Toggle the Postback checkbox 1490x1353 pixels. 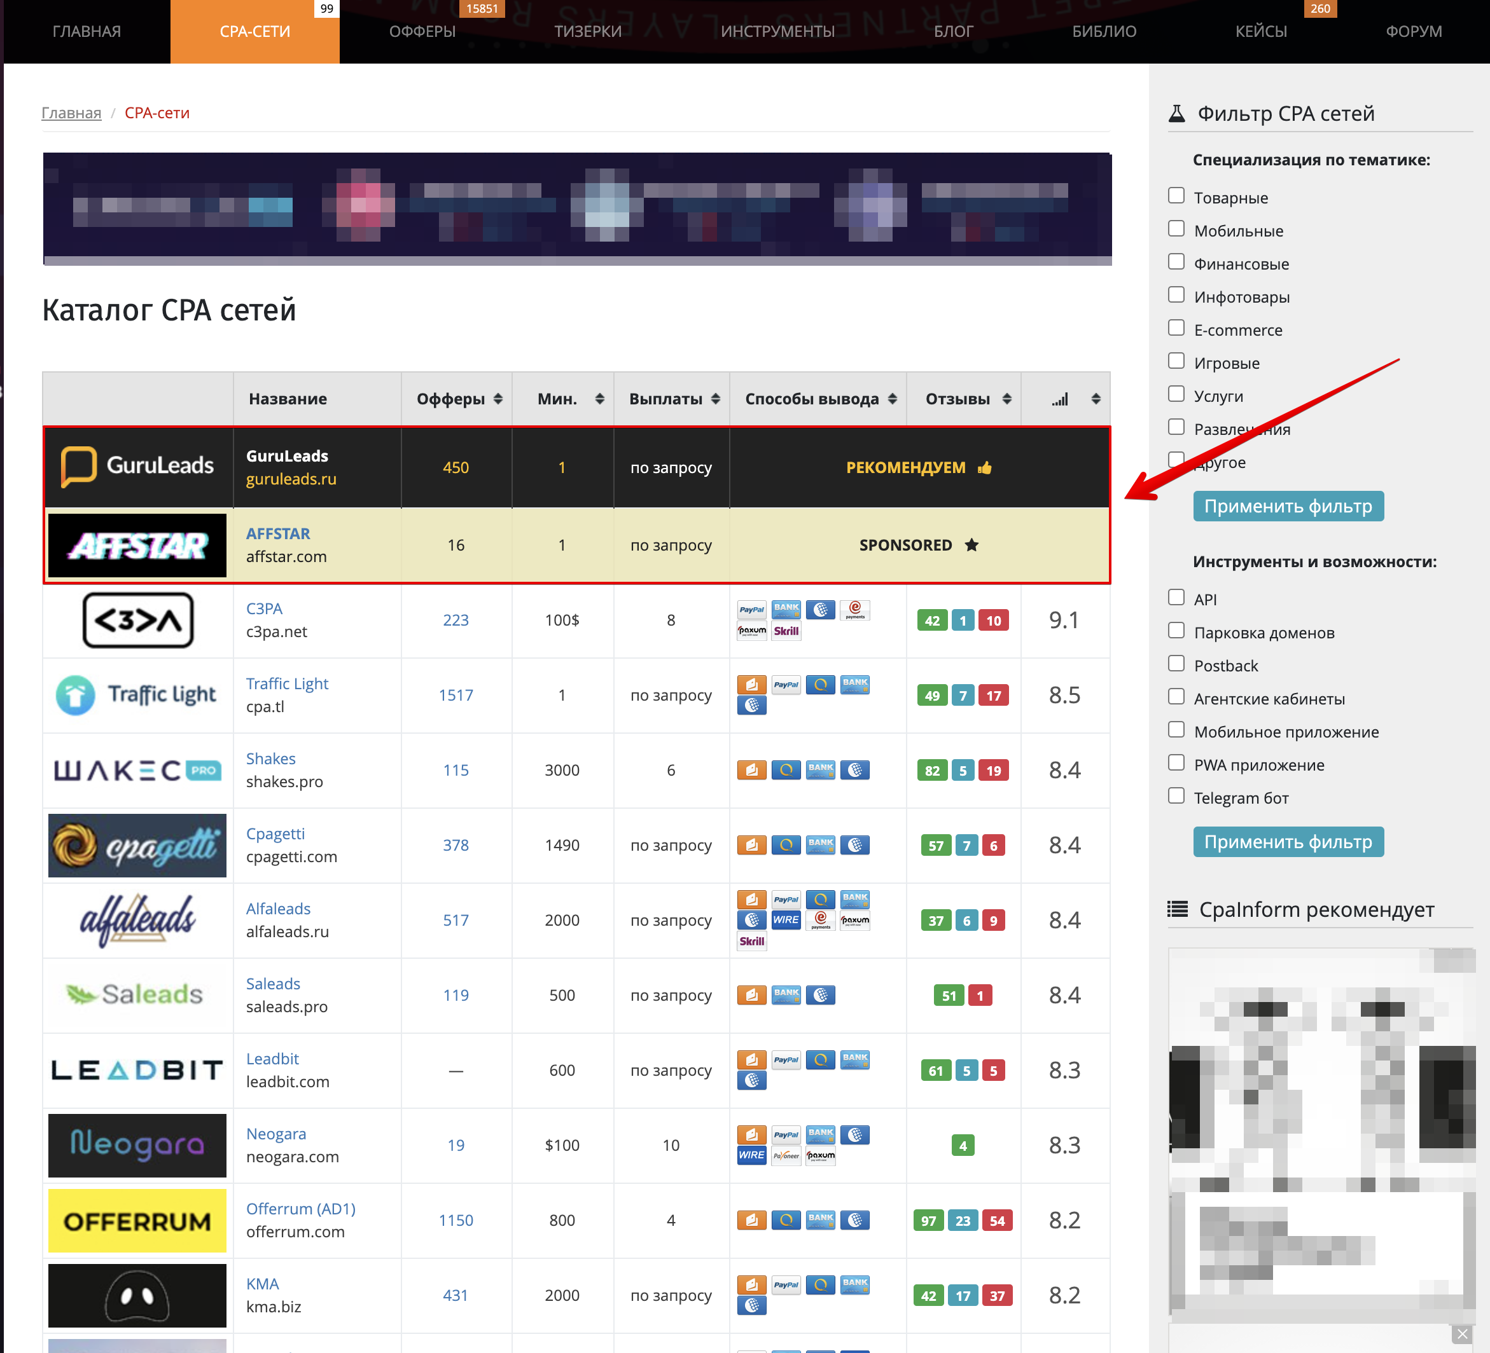pyautogui.click(x=1176, y=664)
